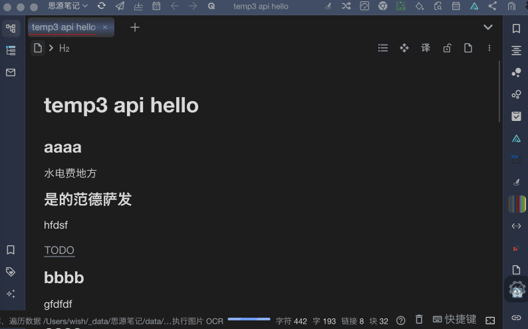Click the sparkle AI icon in the left sidebar
Image resolution: width=528 pixels, height=329 pixels.
tap(11, 294)
